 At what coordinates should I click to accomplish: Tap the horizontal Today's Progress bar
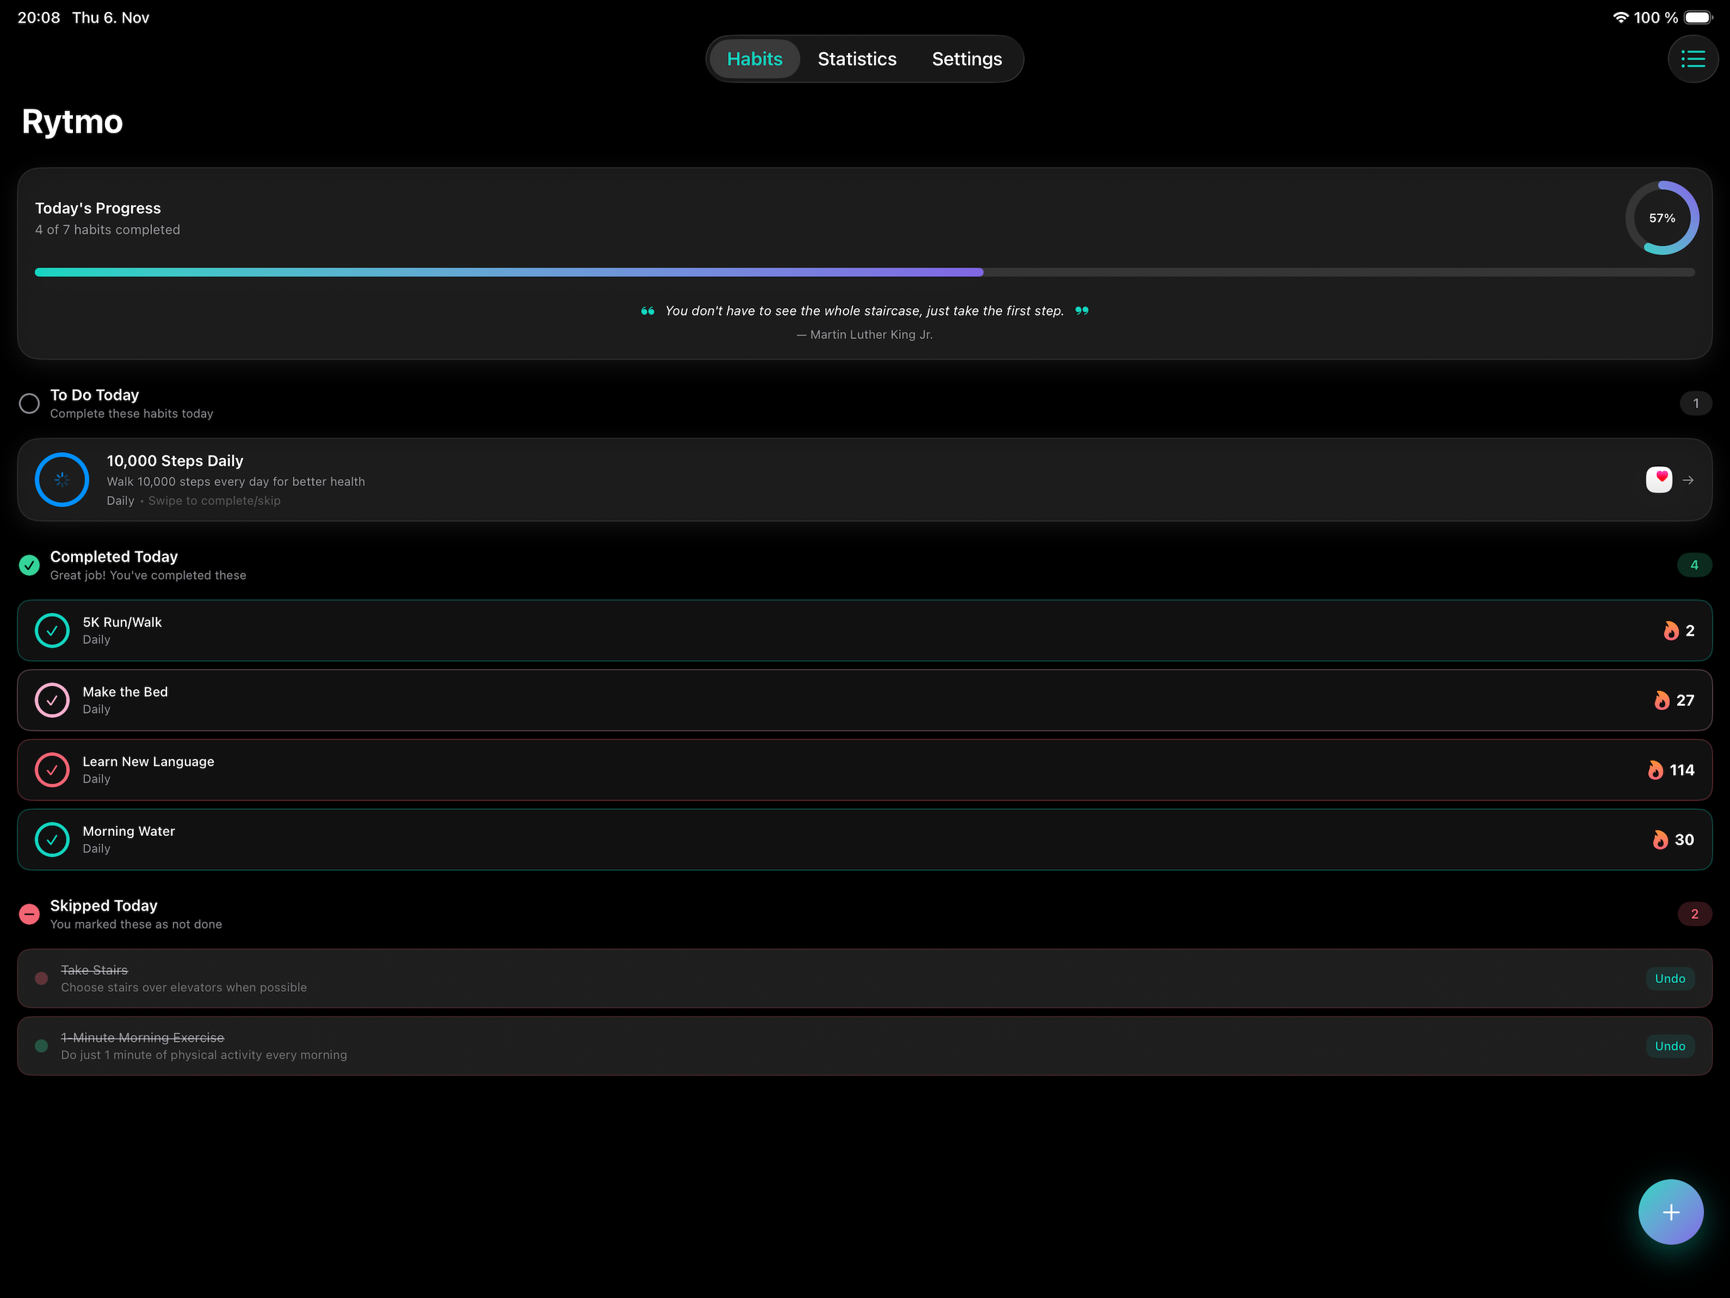coord(865,272)
